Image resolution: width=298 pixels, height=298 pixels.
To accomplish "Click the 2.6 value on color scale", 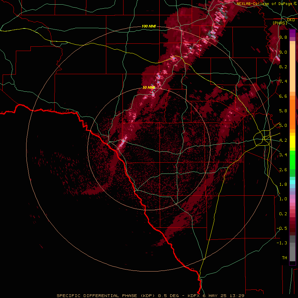I will pos(283,170).
